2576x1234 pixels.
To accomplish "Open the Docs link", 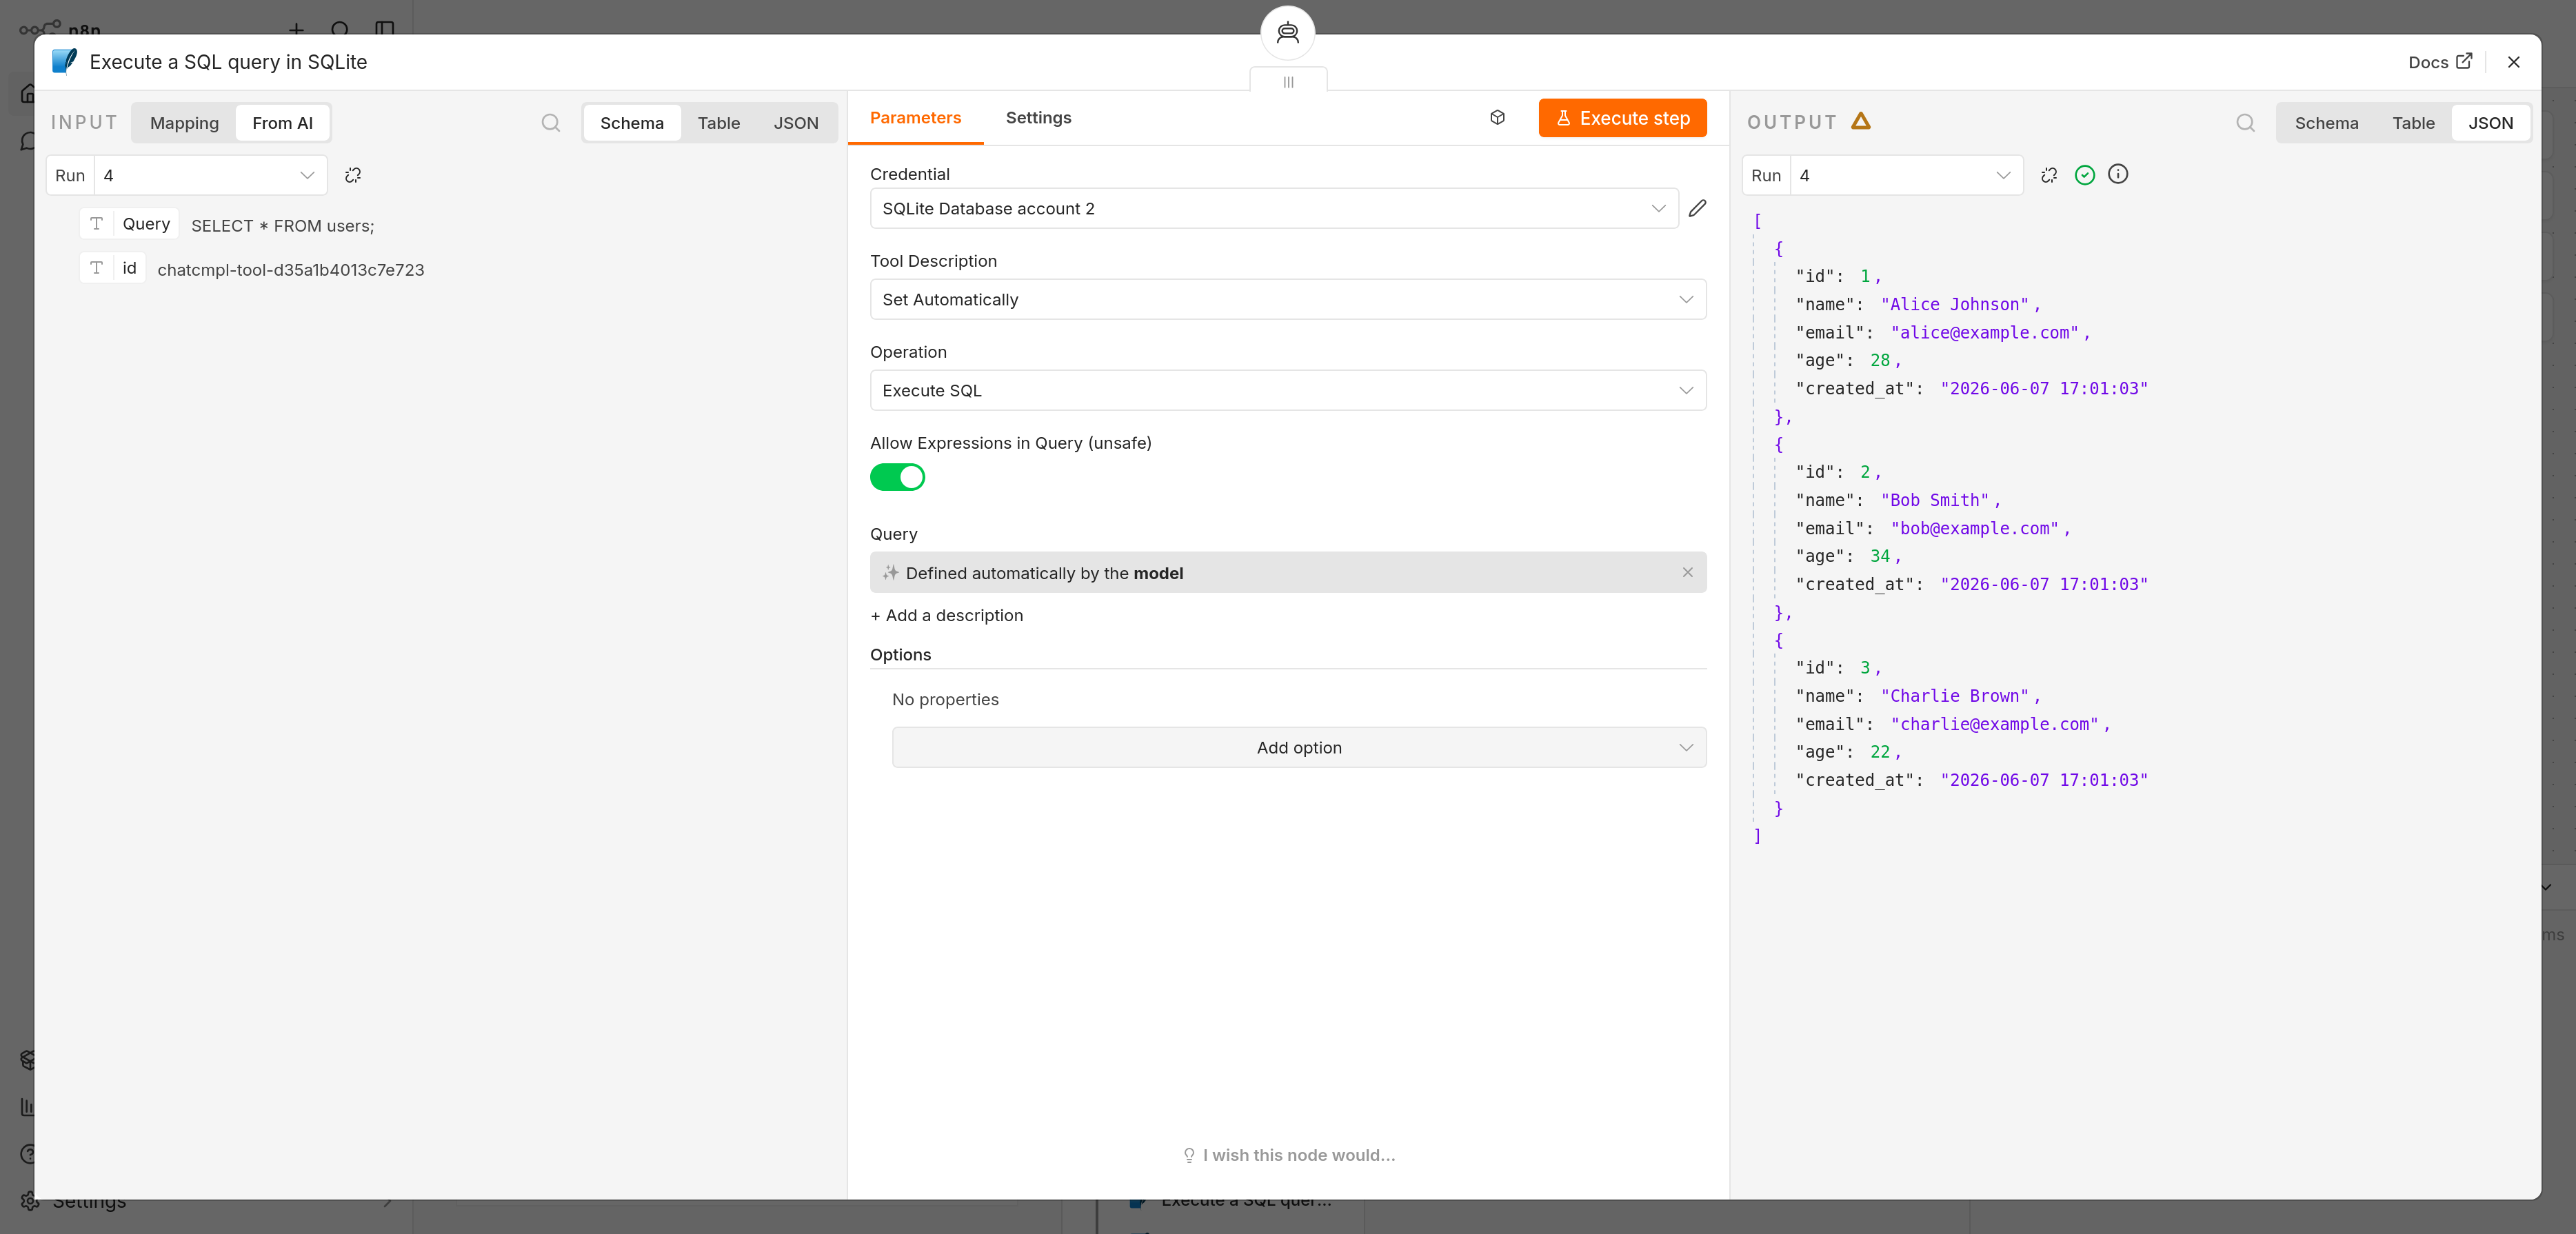I will (x=2440, y=62).
